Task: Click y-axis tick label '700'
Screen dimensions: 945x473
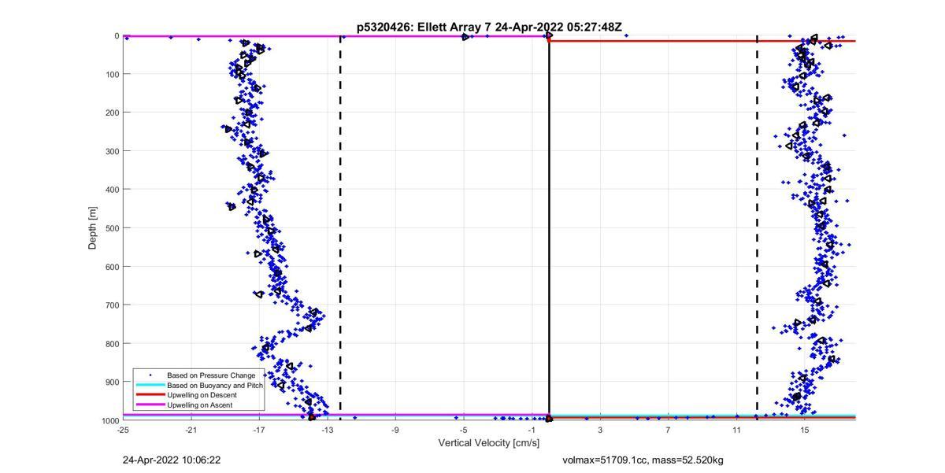Action: 111,305
